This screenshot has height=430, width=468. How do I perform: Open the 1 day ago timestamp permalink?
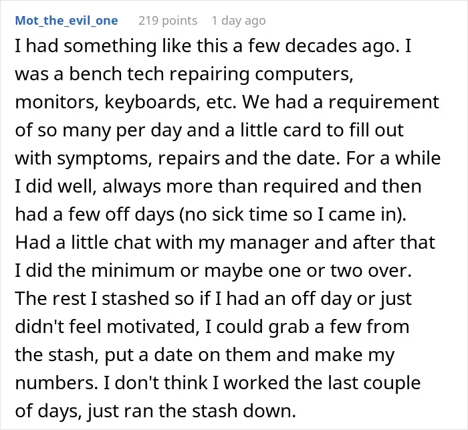click(x=239, y=21)
